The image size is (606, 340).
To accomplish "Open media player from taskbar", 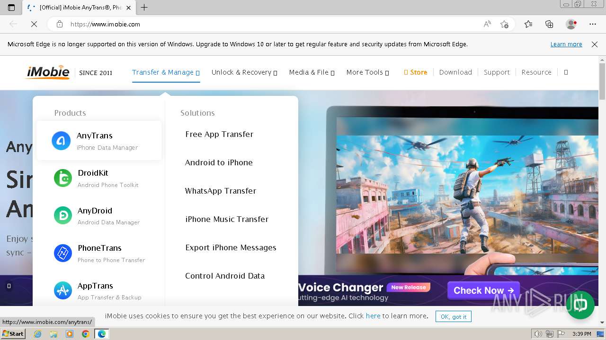I will [70, 334].
